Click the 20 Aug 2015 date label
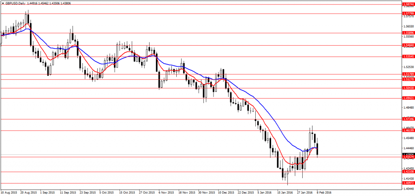Screen dimensions: 415x196 (28, 193)
